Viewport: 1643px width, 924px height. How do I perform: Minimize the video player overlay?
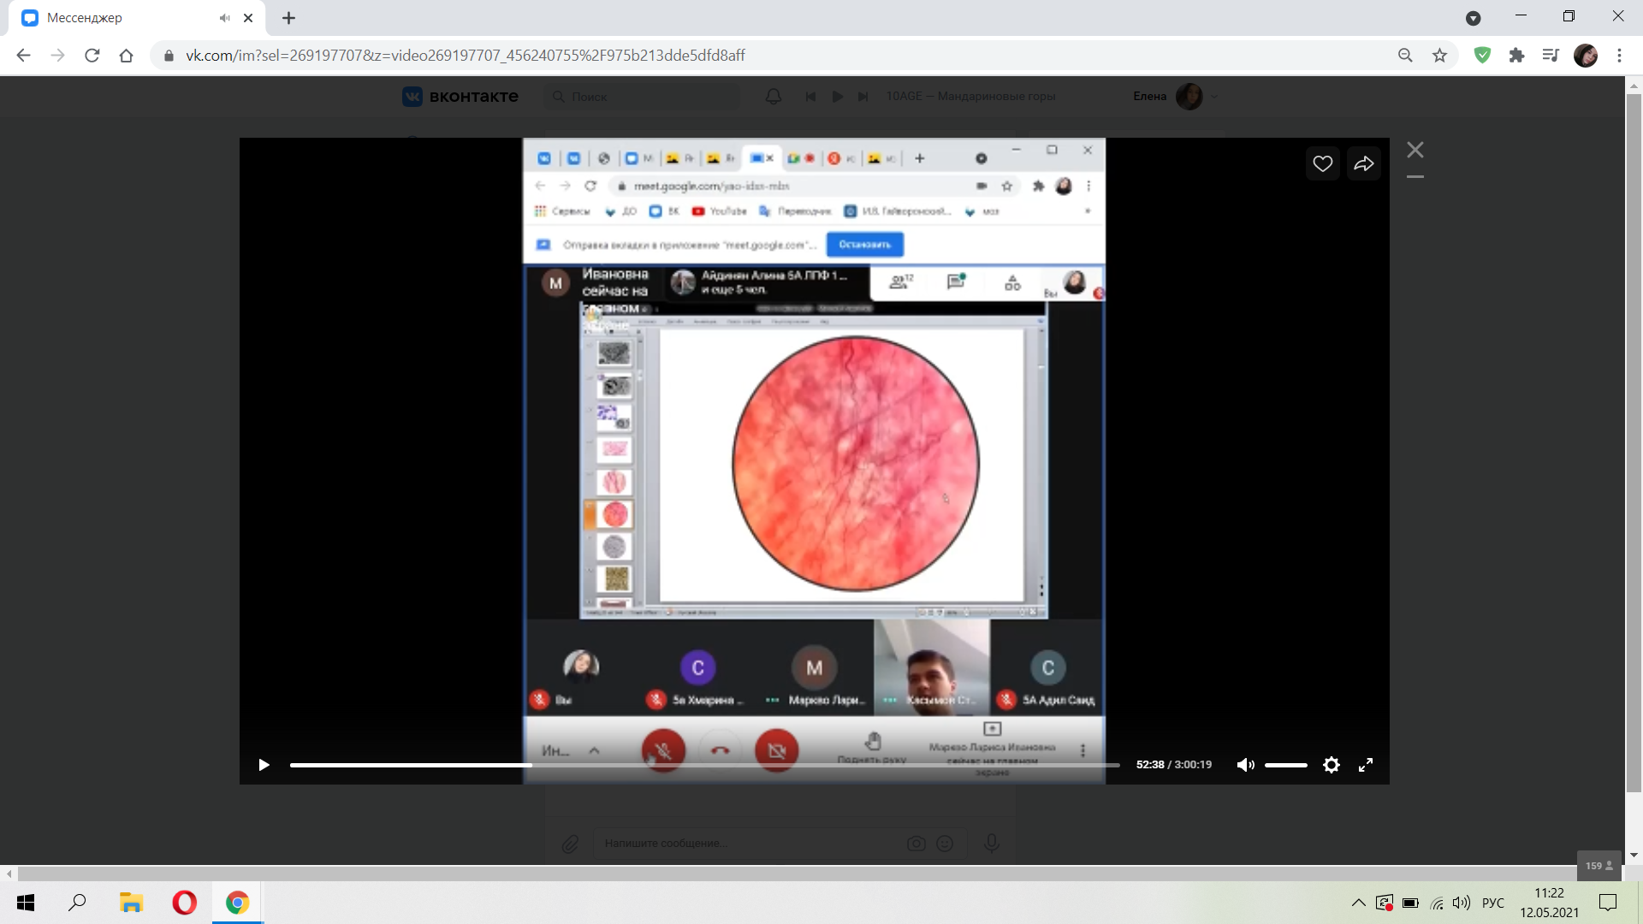[1415, 177]
